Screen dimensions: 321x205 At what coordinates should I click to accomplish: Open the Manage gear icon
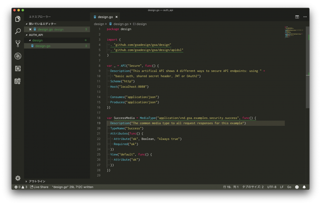tap(18, 178)
